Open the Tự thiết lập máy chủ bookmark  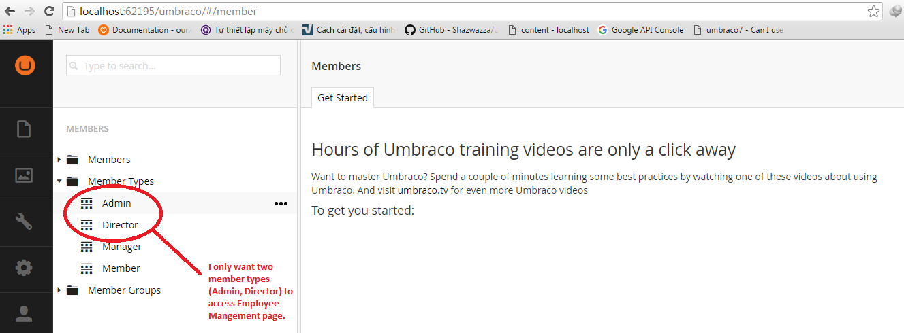247,30
